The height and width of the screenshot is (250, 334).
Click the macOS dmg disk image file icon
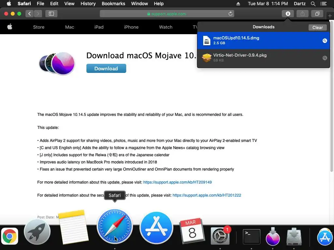tap(206, 40)
